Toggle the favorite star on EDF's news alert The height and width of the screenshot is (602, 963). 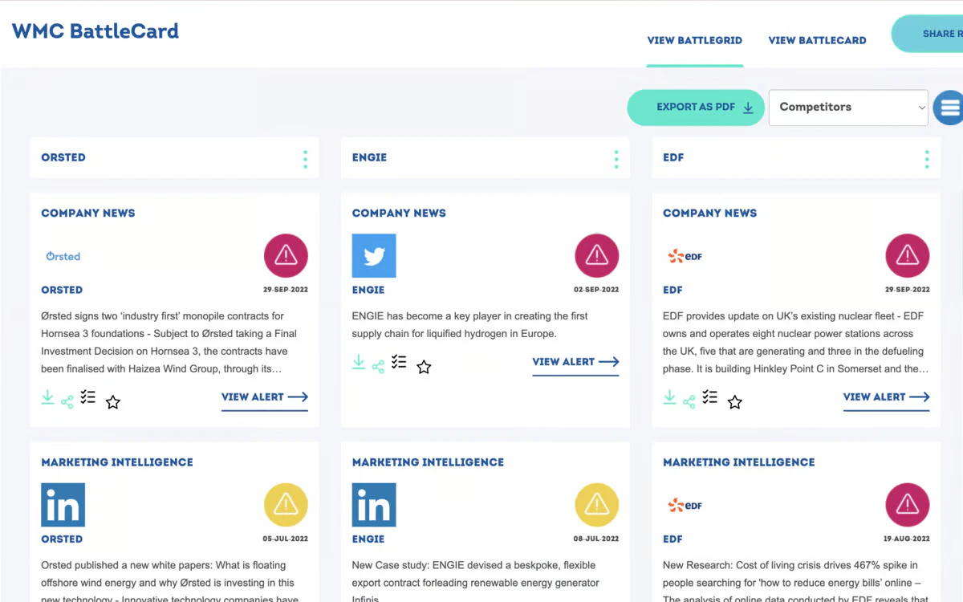[734, 401]
